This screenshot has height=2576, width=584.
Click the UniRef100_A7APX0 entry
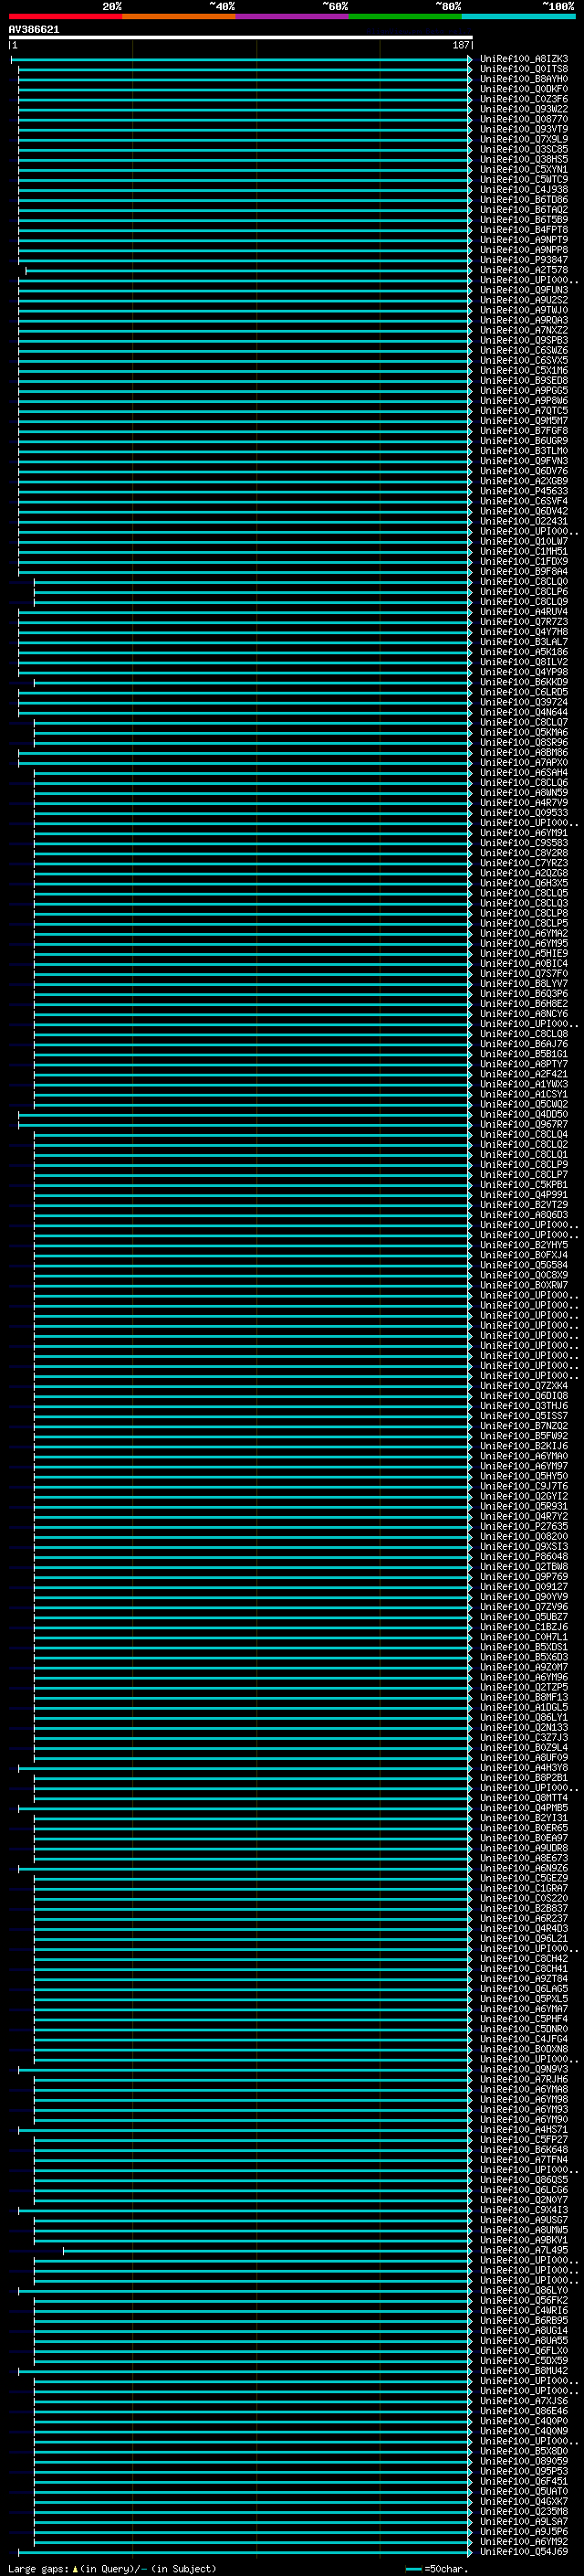coord(524,763)
